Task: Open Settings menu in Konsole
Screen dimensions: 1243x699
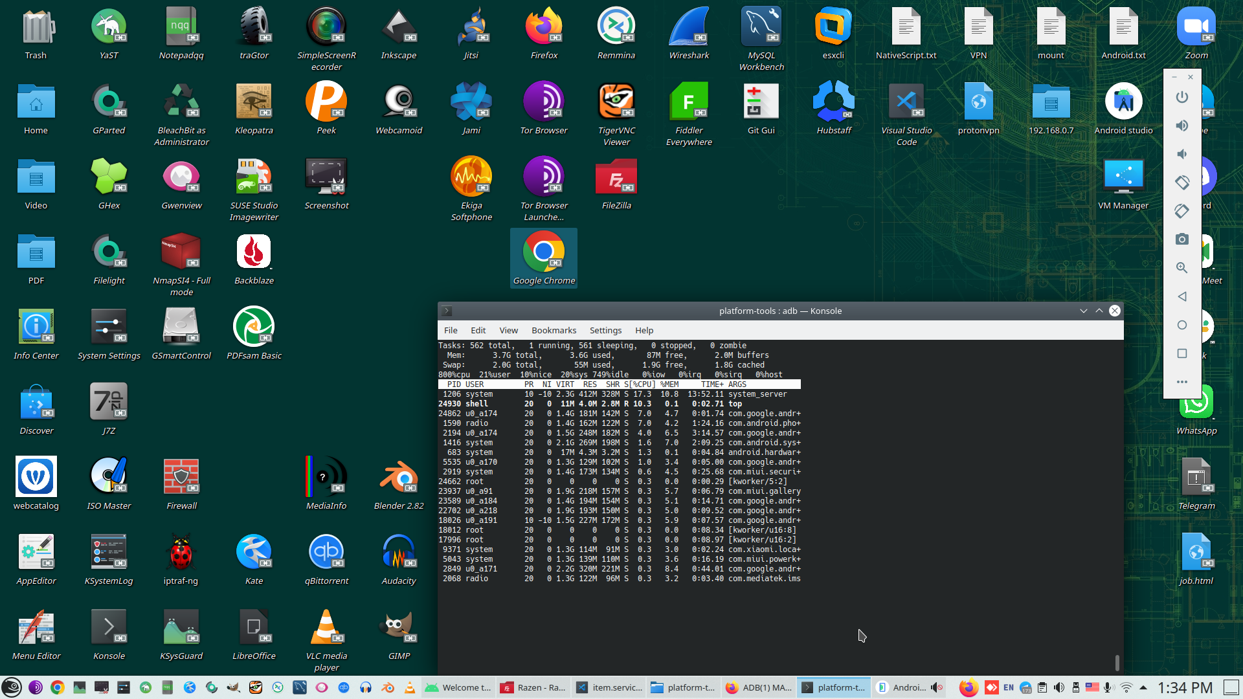Action: [x=605, y=330]
